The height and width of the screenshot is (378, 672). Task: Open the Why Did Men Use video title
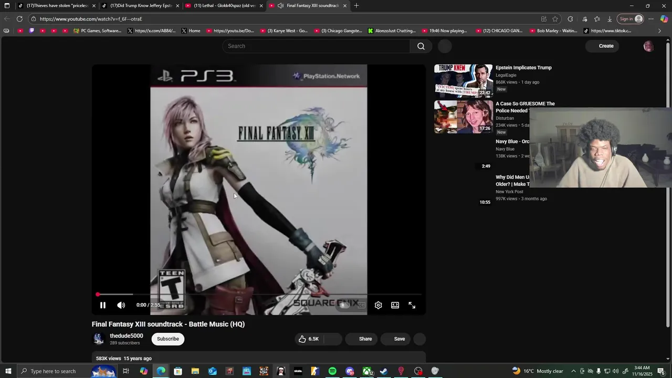(x=513, y=181)
